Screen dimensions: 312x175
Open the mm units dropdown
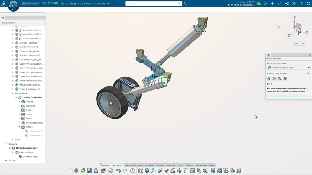299,44
